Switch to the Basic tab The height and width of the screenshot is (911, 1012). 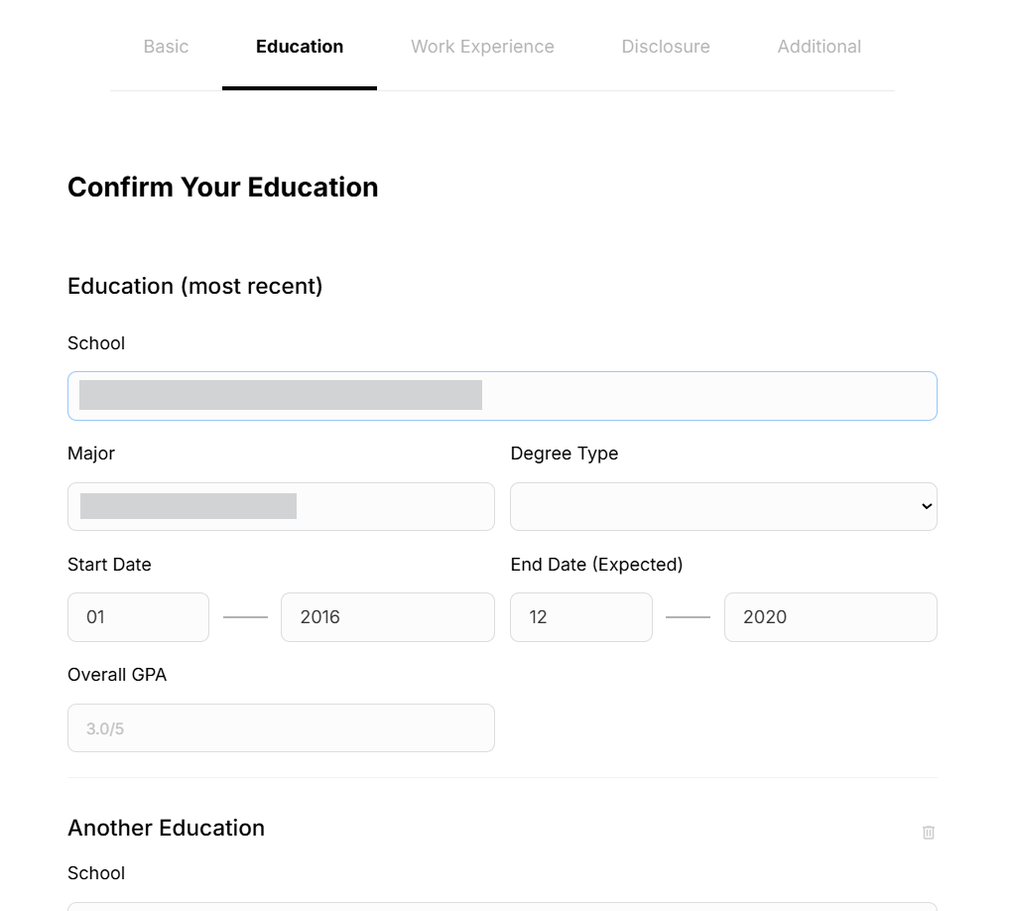pos(166,47)
